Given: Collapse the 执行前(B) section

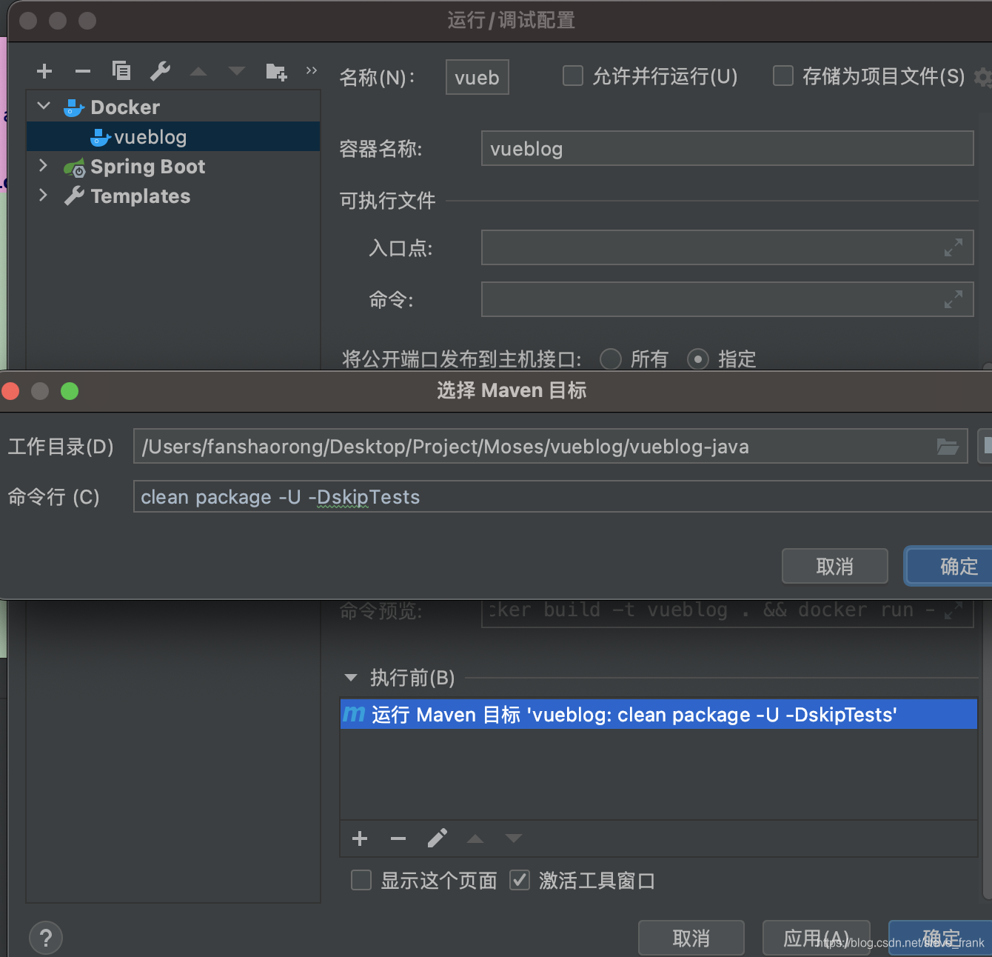Looking at the screenshot, I should point(351,677).
